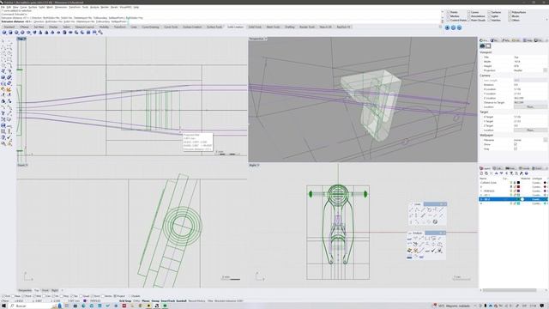Click the layer filter funnel icon

pyautogui.click(x=512, y=173)
